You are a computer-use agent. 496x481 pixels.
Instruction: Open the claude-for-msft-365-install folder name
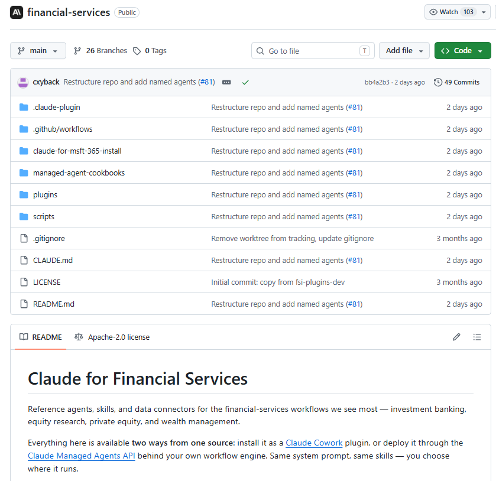(x=77, y=151)
